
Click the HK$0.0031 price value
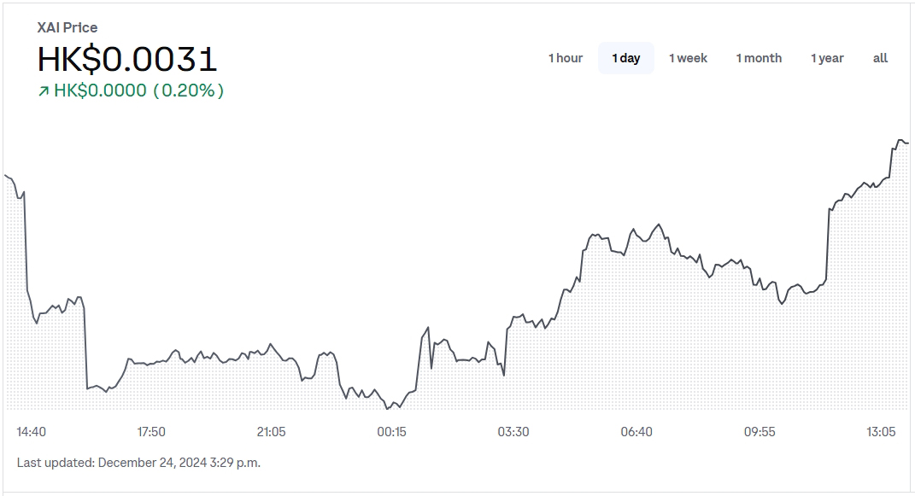127,59
